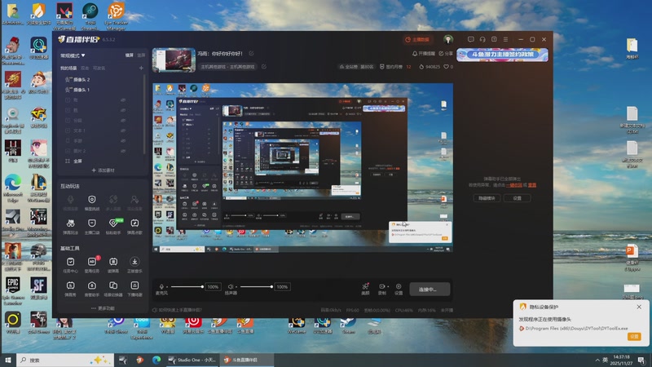Expand 更多功能 more functions
The image size is (652, 367).
tap(103, 308)
